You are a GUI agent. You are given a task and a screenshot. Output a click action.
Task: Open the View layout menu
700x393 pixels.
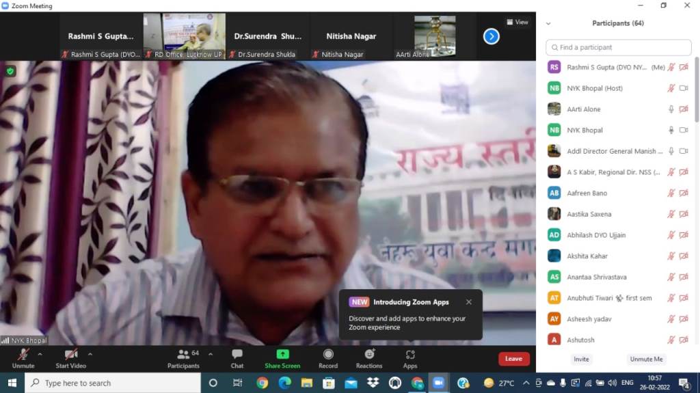517,22
